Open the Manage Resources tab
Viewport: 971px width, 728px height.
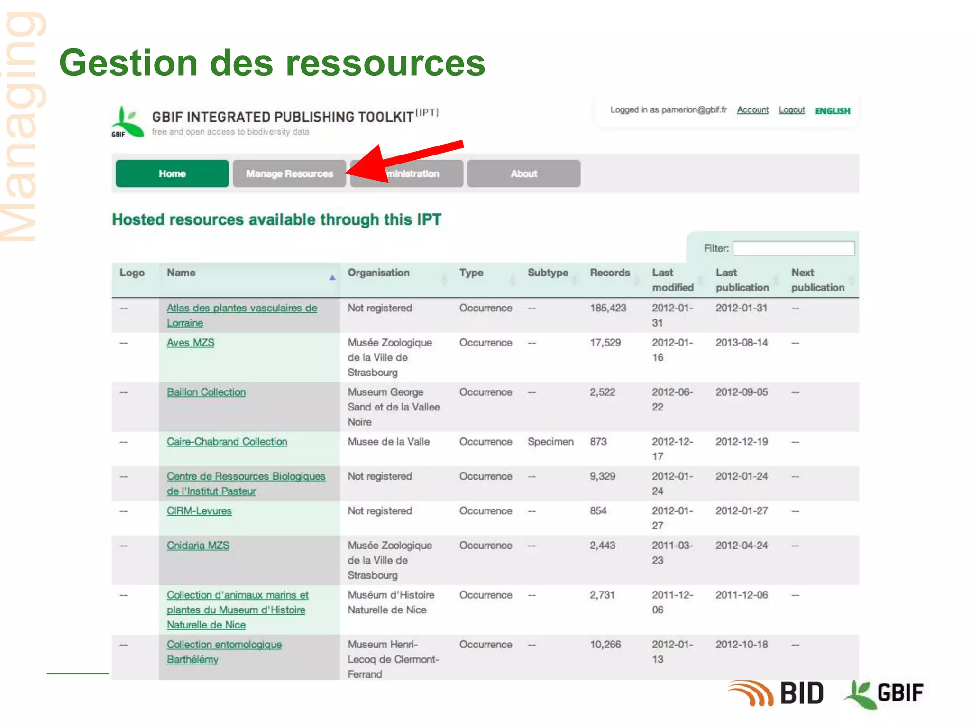(x=289, y=173)
